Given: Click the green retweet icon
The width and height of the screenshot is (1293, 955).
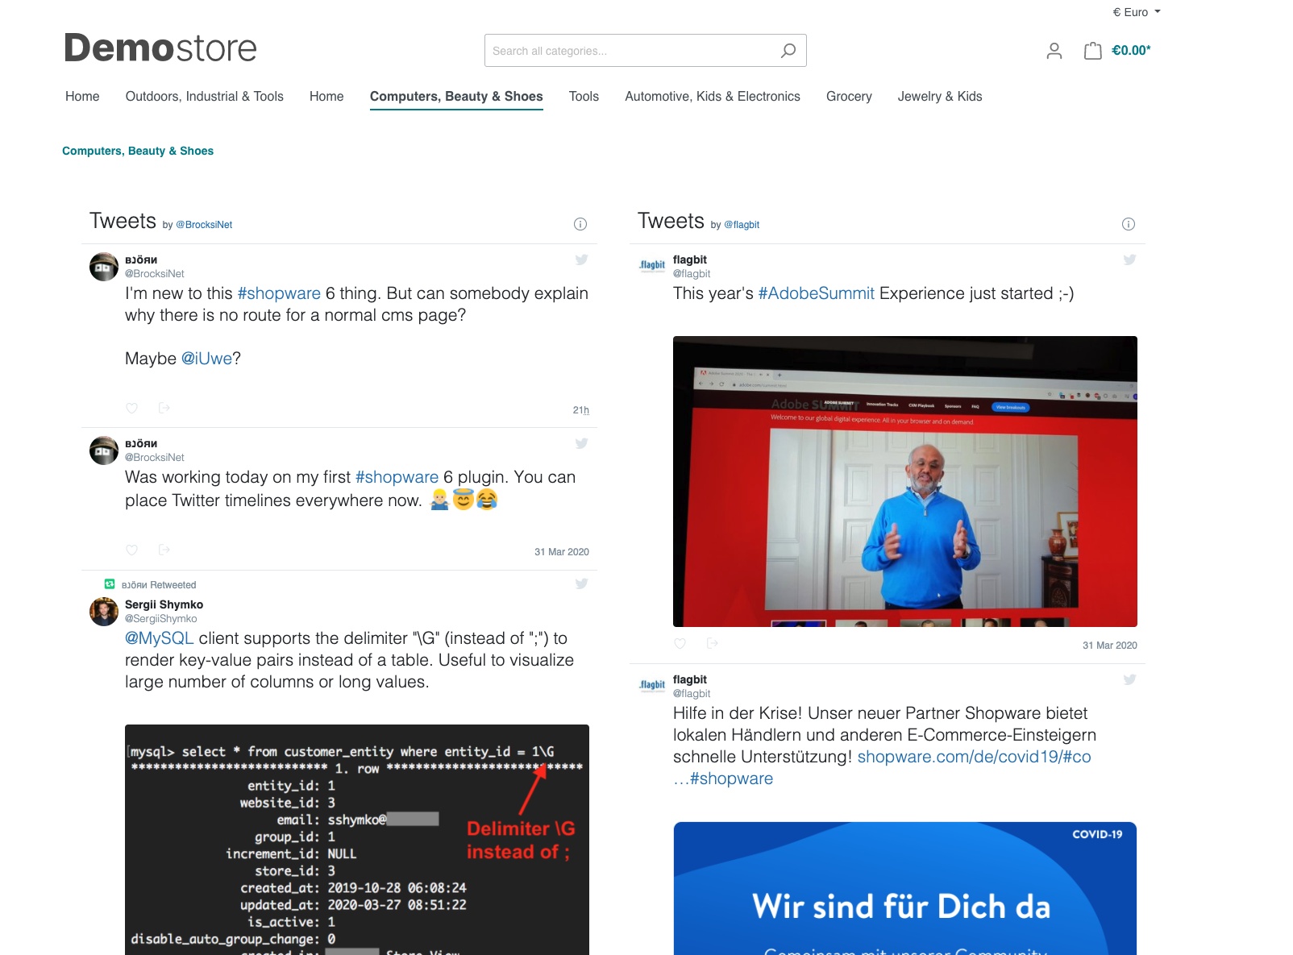Looking at the screenshot, I should coord(110,584).
